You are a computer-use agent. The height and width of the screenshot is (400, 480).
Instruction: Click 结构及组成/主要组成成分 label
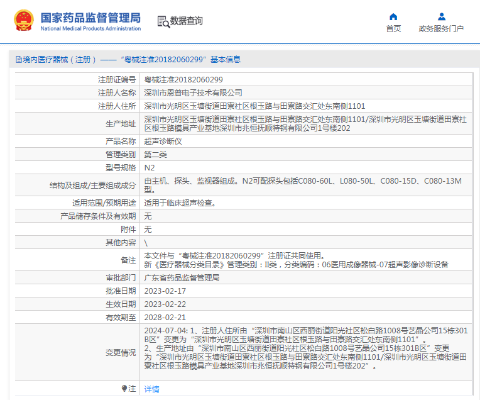tap(93, 186)
